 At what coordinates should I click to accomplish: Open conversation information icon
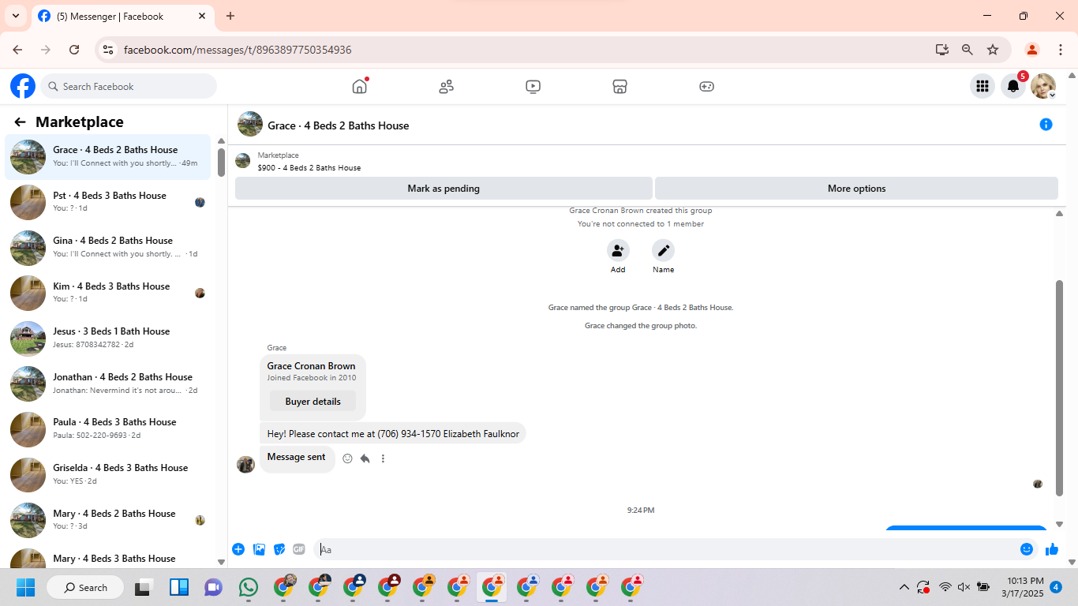click(1046, 124)
